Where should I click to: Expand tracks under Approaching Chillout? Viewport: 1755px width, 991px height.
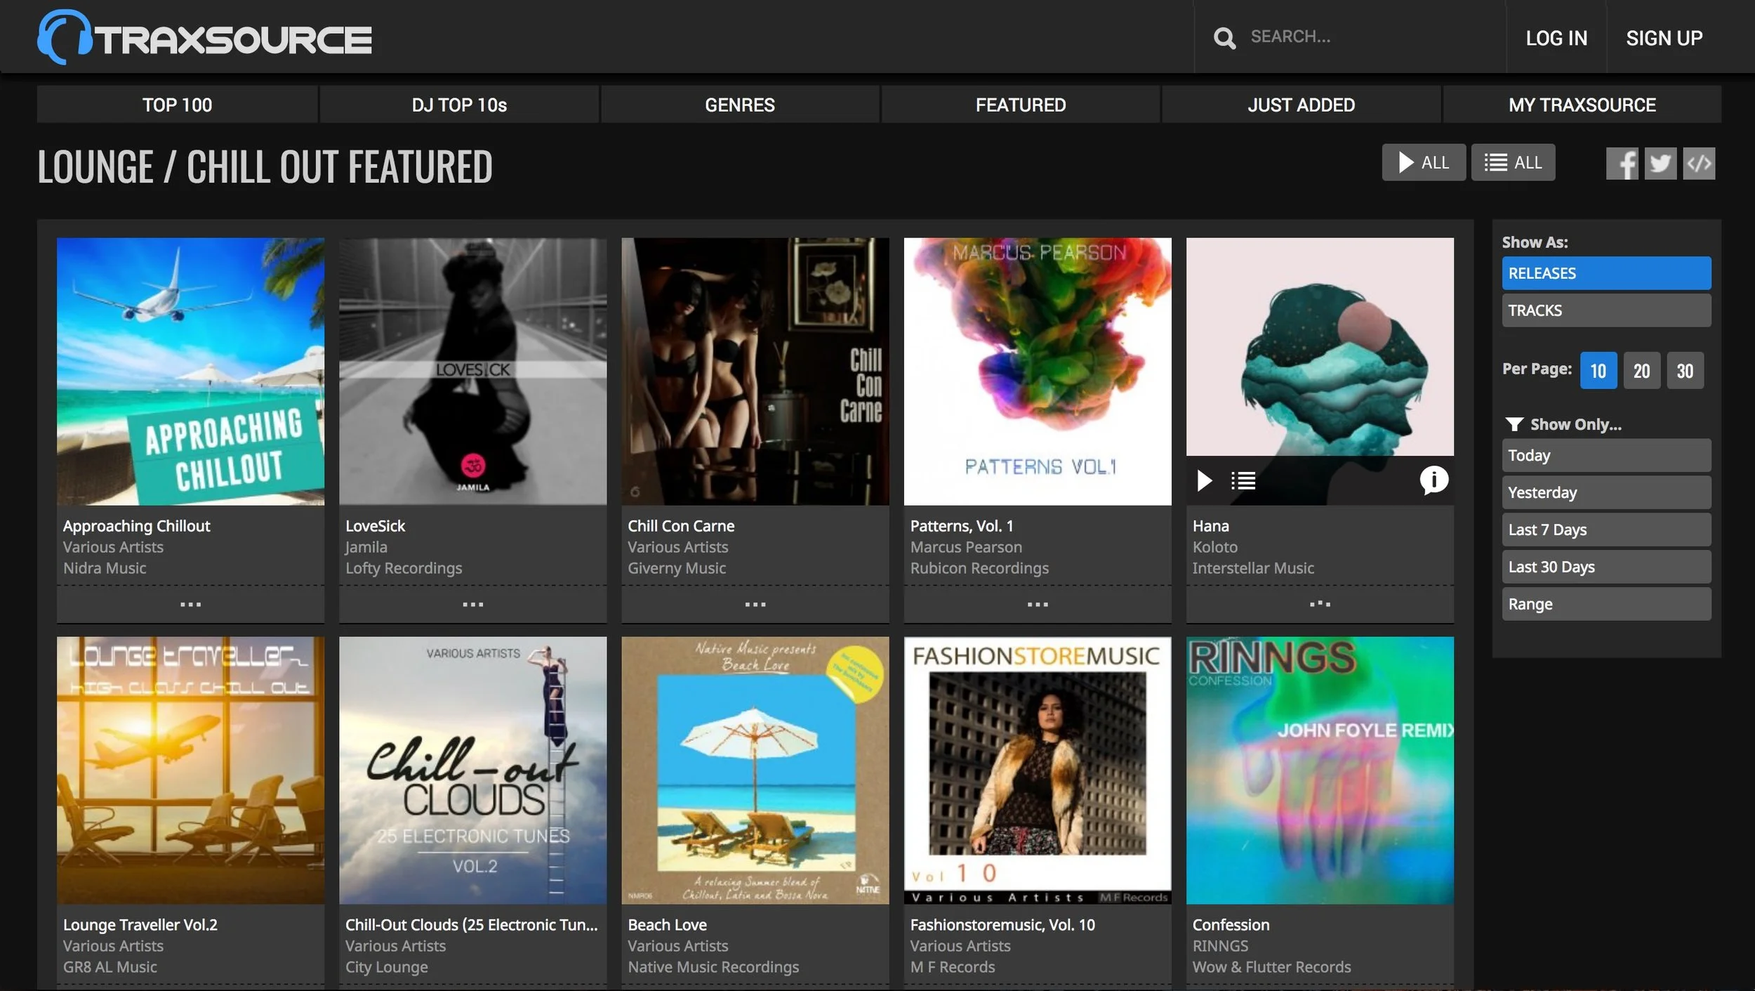[x=190, y=604]
